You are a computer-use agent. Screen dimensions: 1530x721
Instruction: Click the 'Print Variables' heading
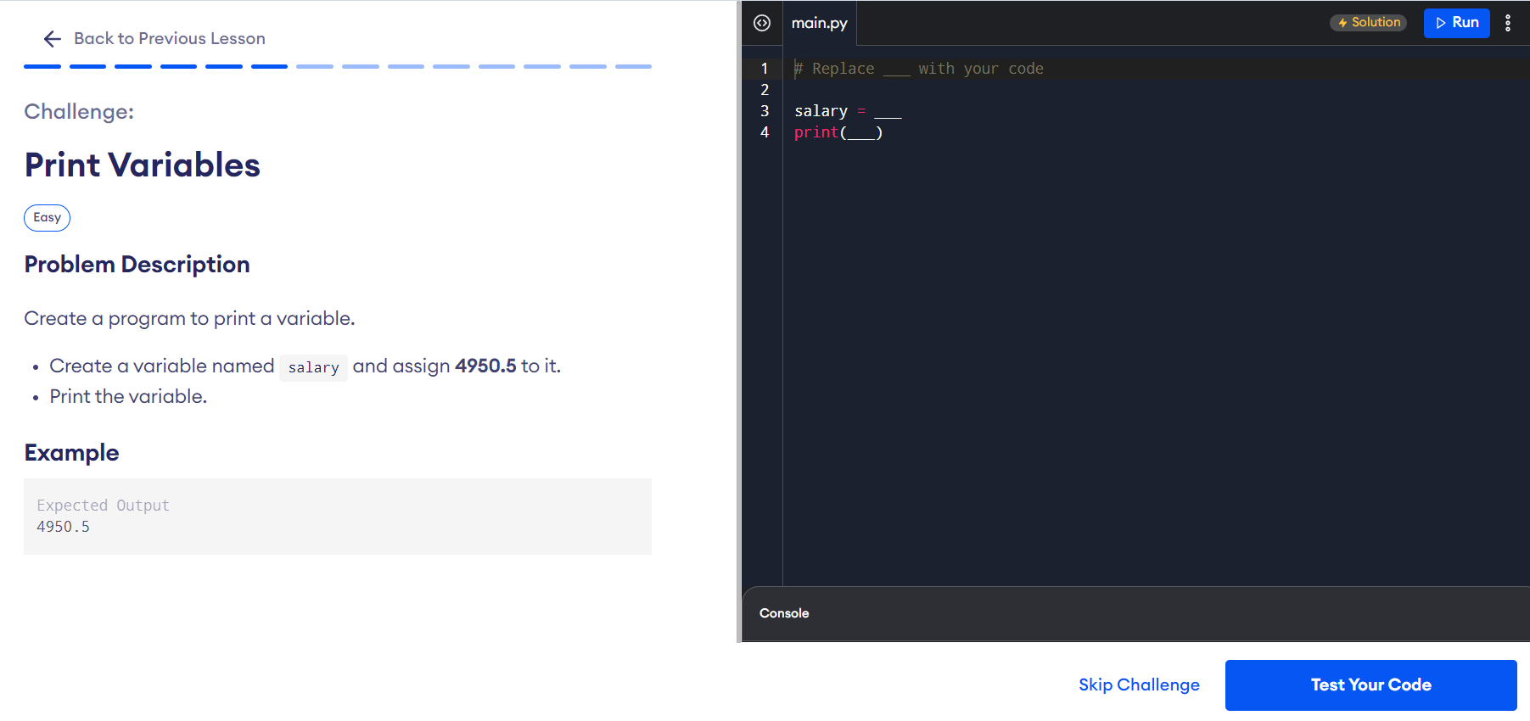(142, 165)
